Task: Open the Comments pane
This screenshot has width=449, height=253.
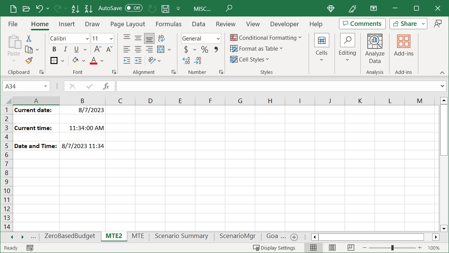Action: click(362, 23)
